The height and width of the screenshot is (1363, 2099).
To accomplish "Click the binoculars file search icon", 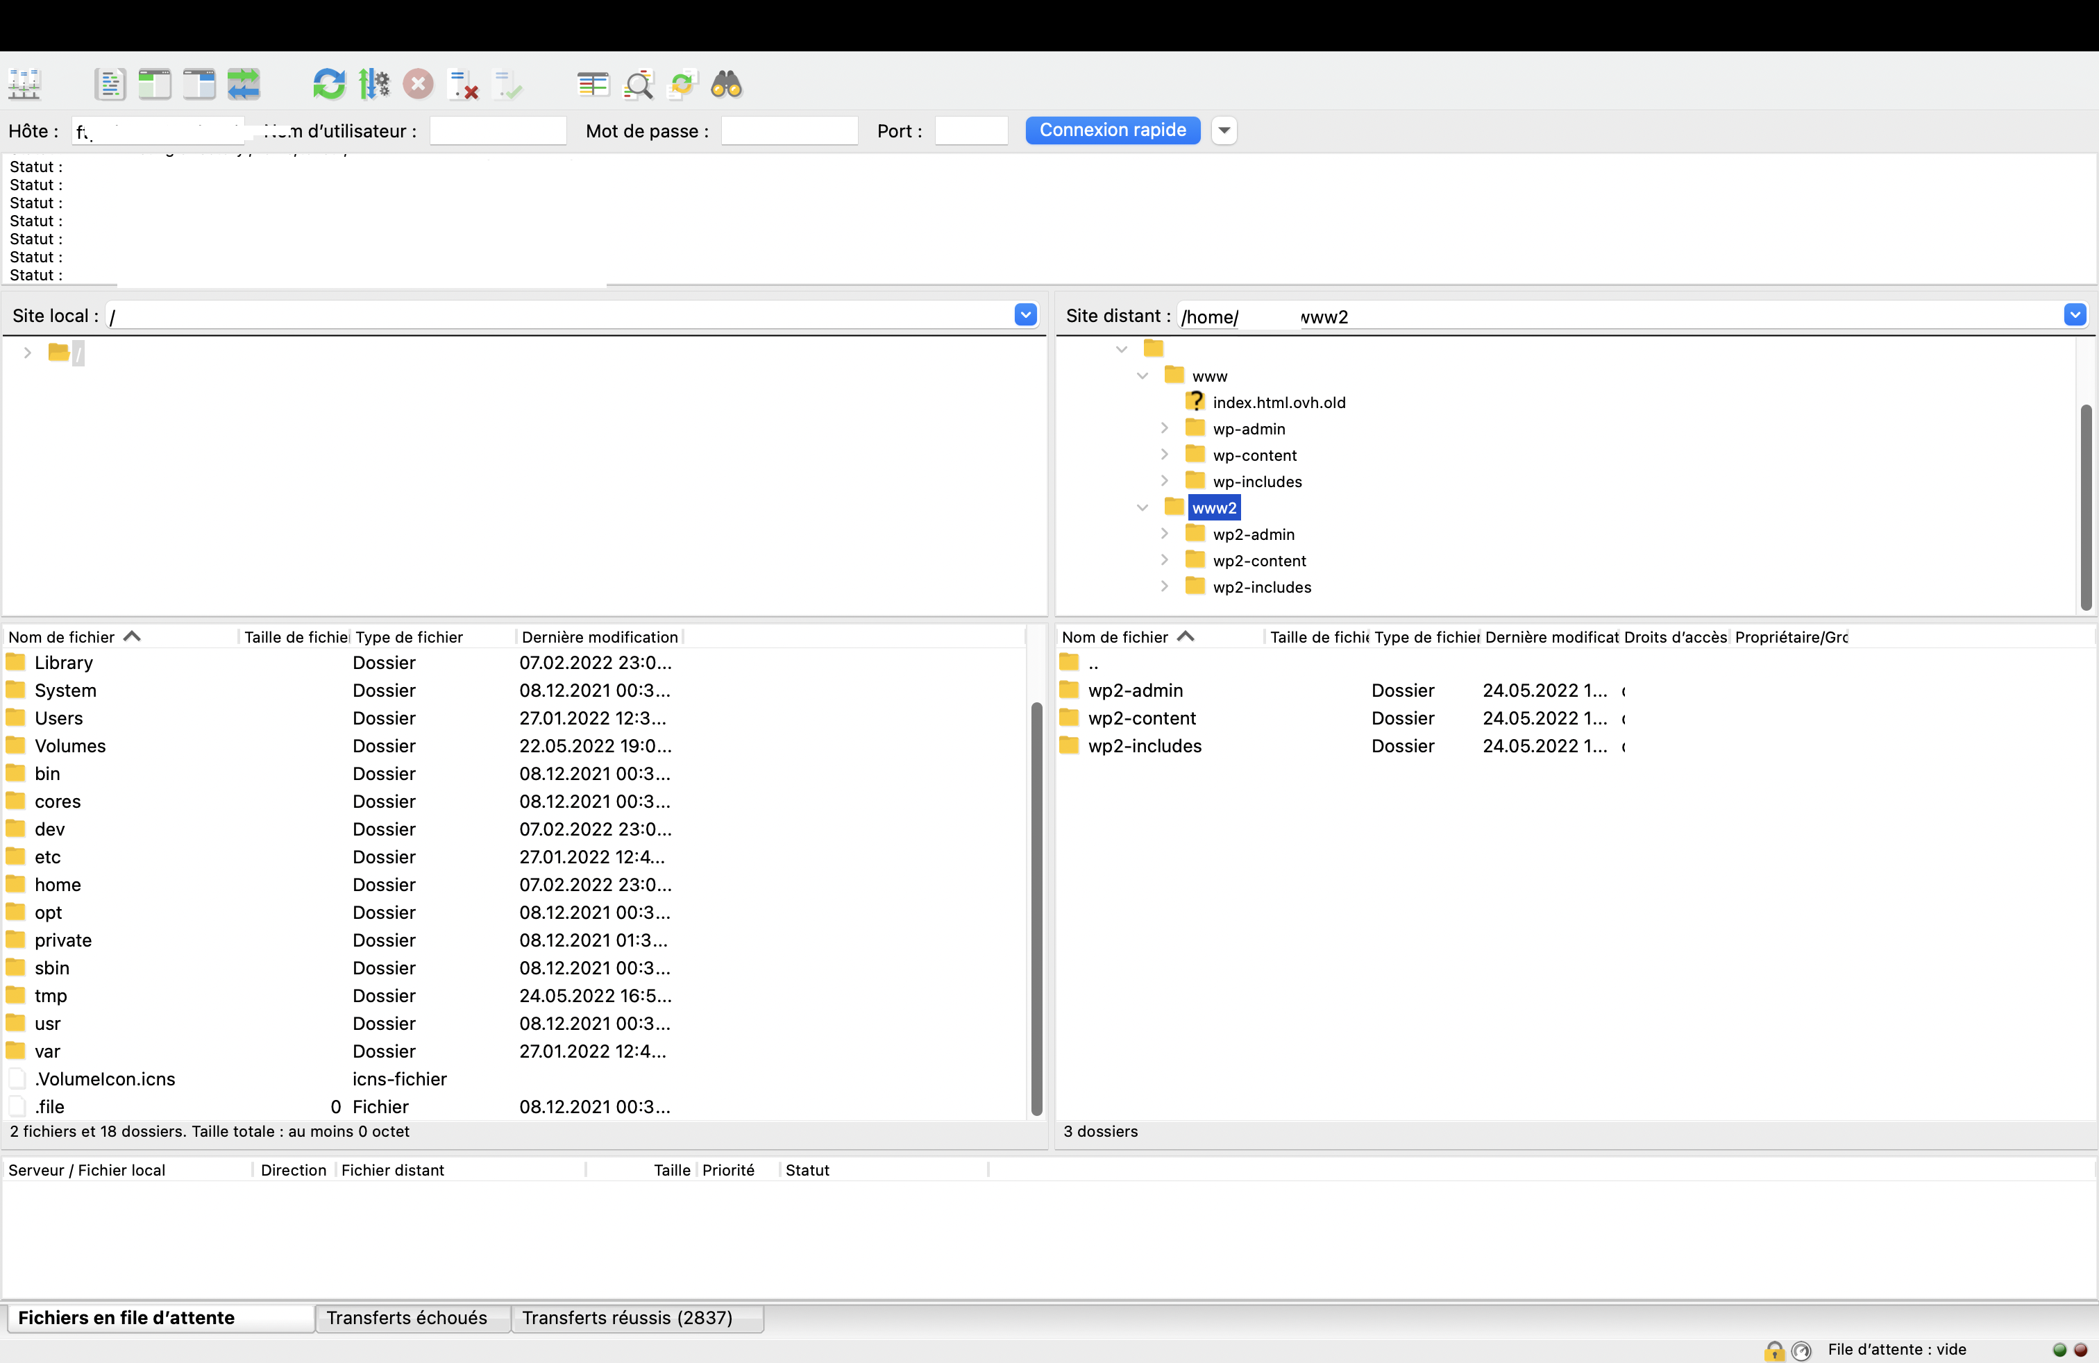I will coord(726,85).
